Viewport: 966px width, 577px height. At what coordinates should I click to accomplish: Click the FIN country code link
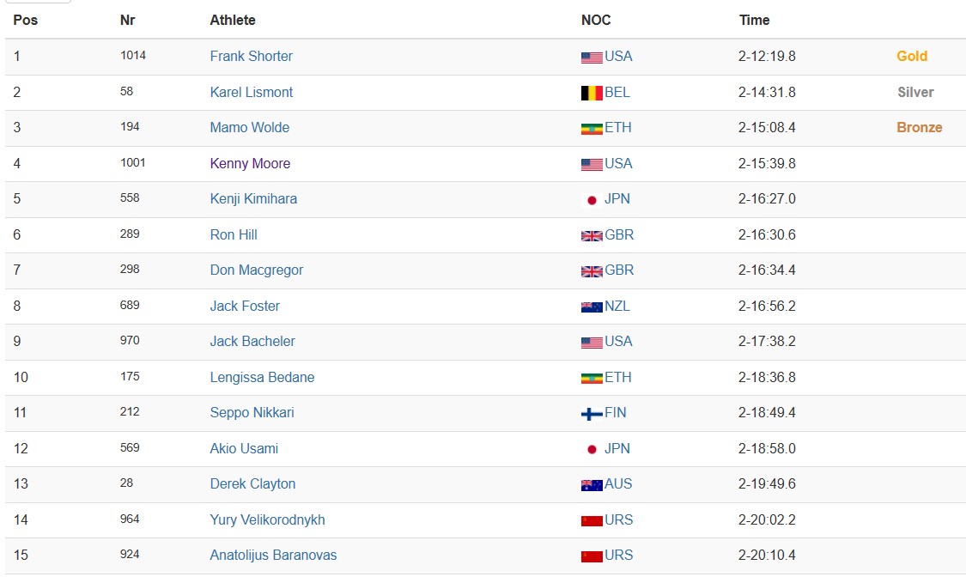click(x=615, y=413)
